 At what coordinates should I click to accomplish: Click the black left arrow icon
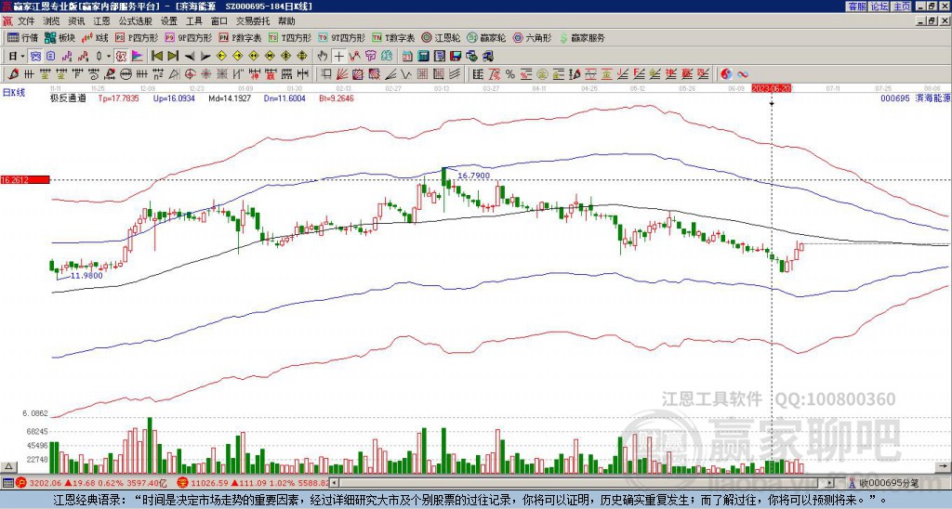(x=190, y=57)
